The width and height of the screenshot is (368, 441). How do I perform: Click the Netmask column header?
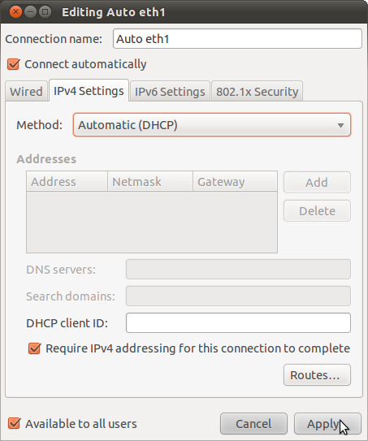click(x=150, y=181)
